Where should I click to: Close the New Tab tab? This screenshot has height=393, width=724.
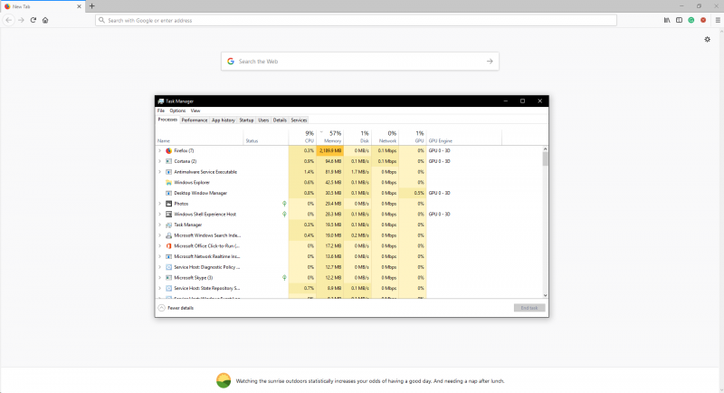79,6
